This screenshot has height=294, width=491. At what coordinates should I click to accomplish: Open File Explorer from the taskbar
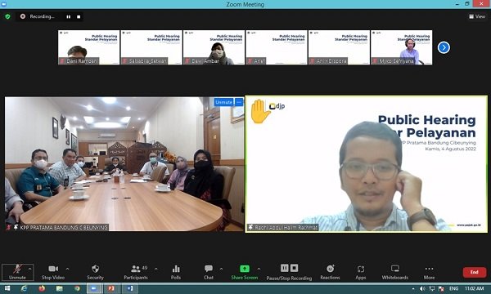tap(60, 288)
